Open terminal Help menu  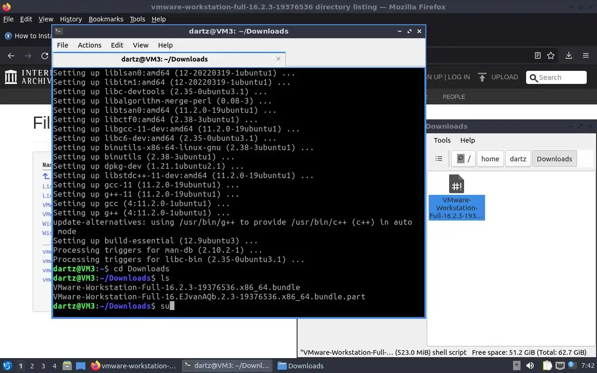click(165, 45)
